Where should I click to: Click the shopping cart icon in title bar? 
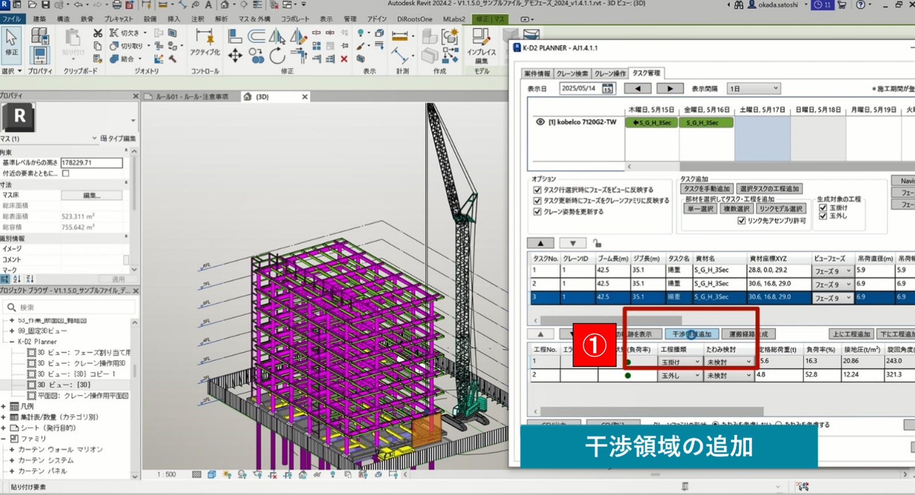[x=842, y=5]
